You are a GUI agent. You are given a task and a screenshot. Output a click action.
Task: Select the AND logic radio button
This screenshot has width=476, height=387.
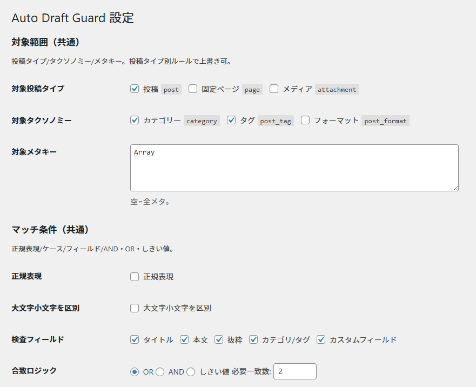(x=160, y=372)
